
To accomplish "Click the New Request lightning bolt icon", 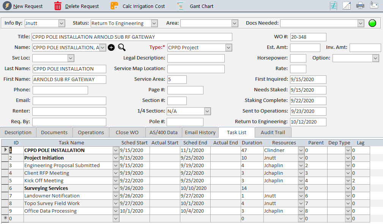I will point(6,6).
